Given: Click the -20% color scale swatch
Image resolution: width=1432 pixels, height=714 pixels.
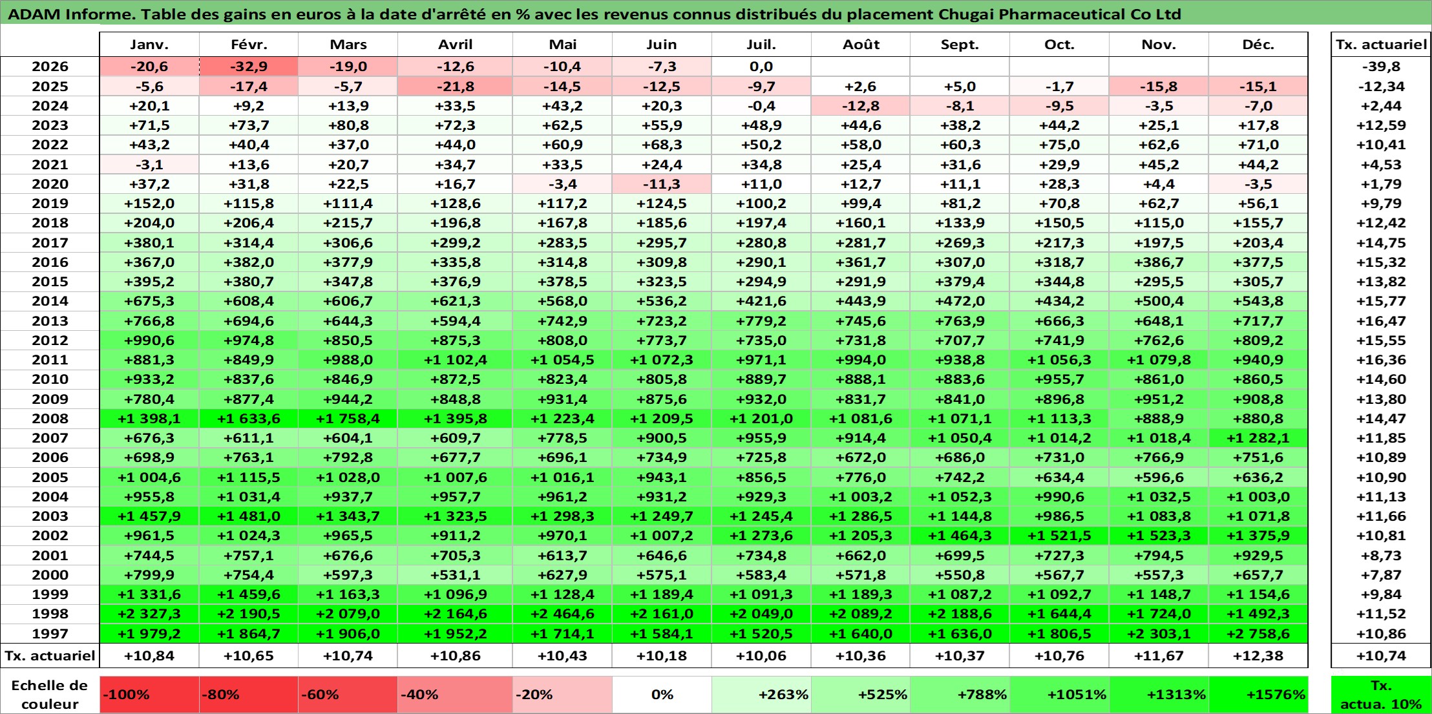Looking at the screenshot, I should tap(562, 695).
